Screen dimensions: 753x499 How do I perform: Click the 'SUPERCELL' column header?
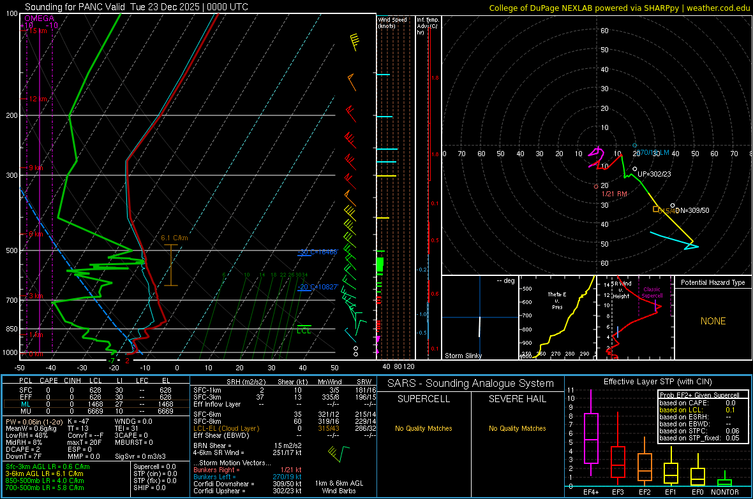tap(424, 399)
